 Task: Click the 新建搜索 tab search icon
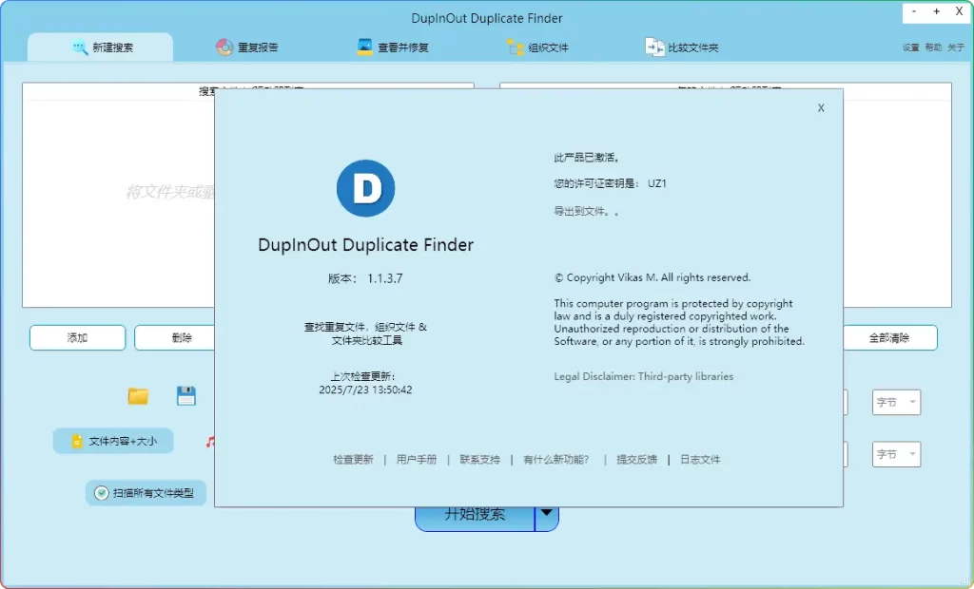coord(80,47)
